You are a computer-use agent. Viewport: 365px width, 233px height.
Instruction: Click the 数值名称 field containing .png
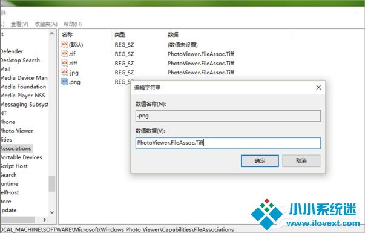pos(228,116)
